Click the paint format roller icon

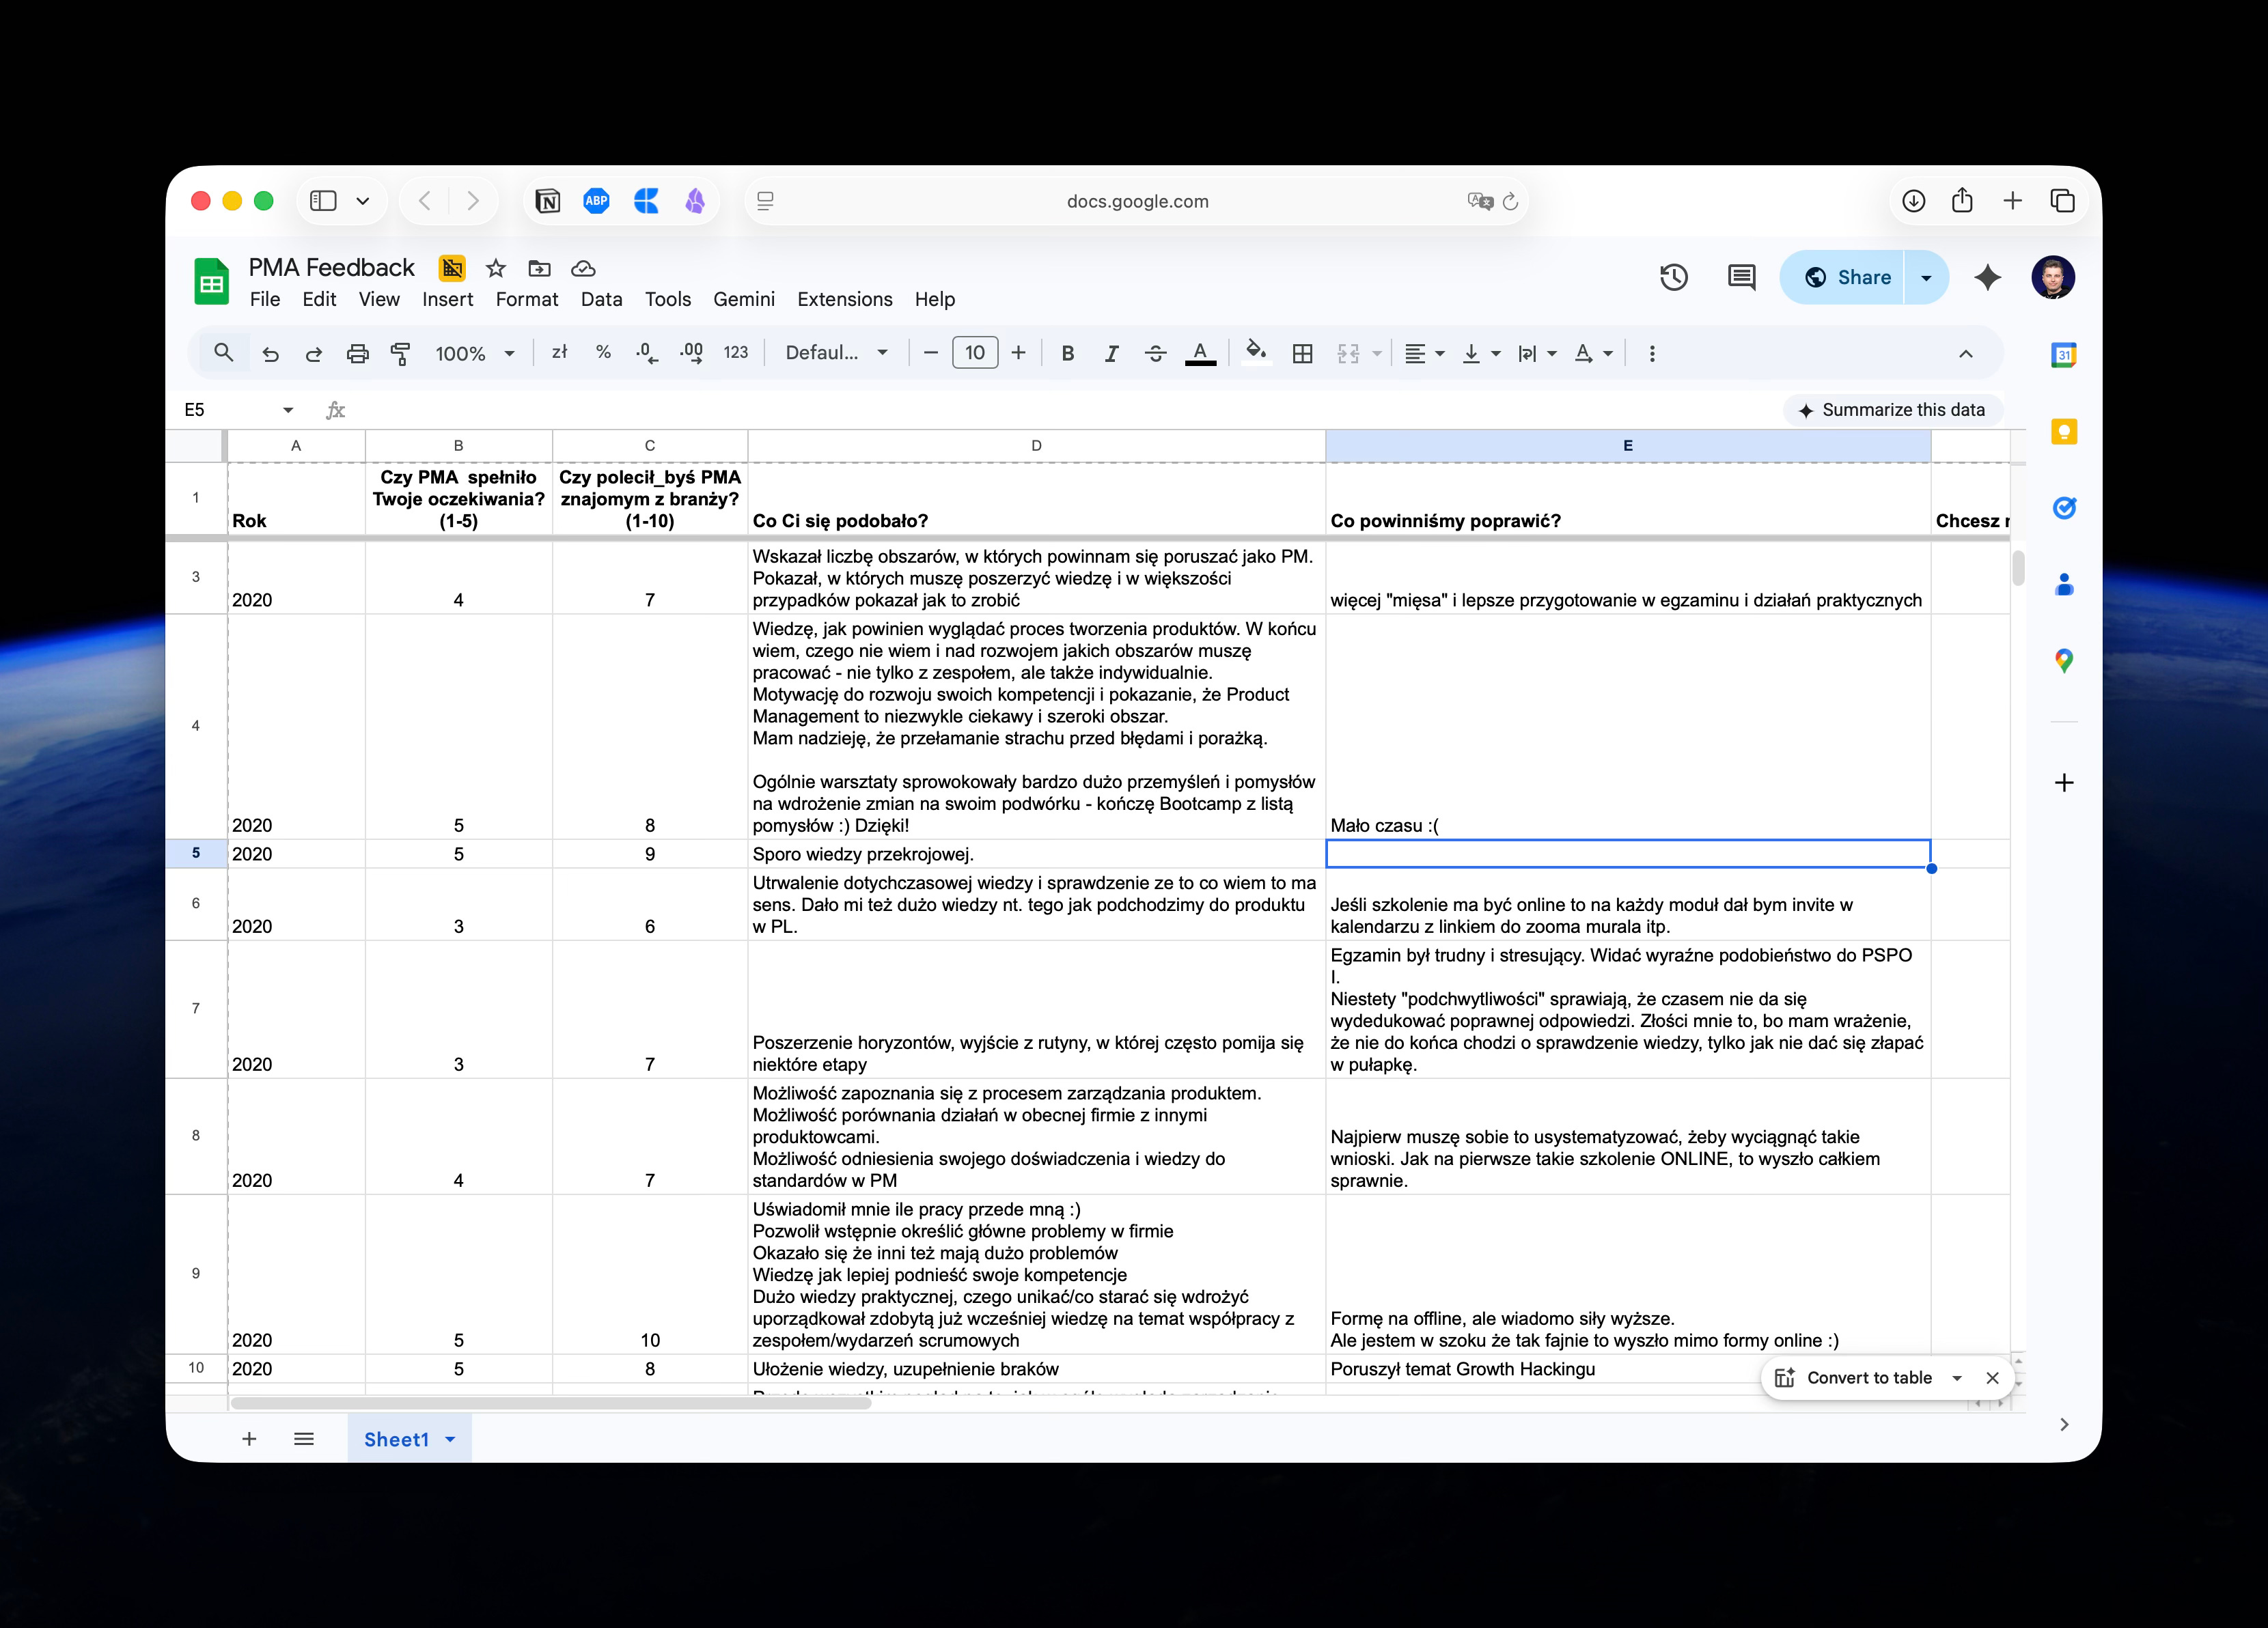[400, 353]
